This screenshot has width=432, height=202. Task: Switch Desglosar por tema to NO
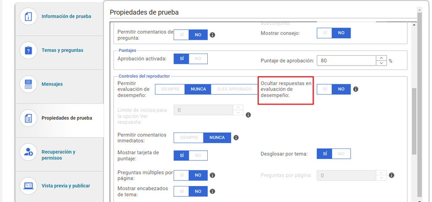click(341, 154)
